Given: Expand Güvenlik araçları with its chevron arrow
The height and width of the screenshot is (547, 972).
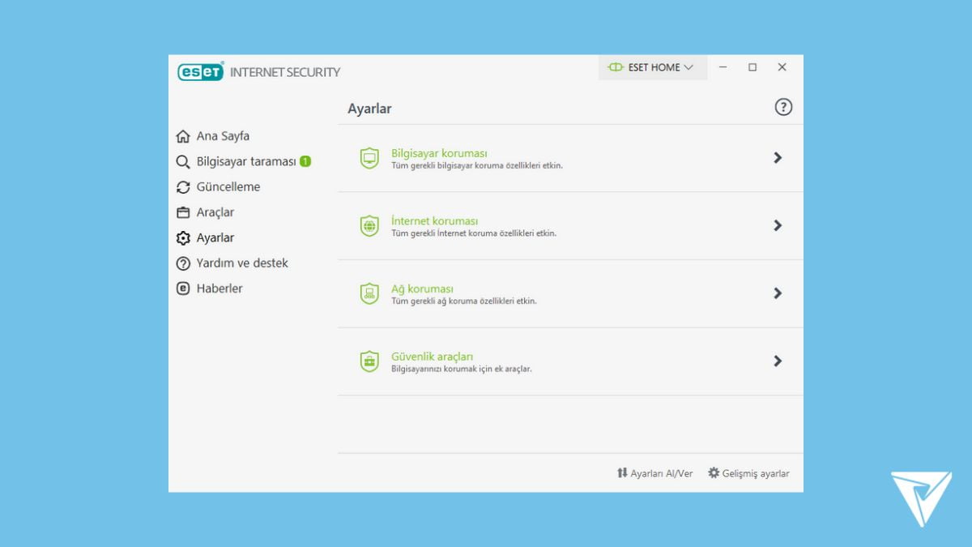Looking at the screenshot, I should click(x=777, y=361).
